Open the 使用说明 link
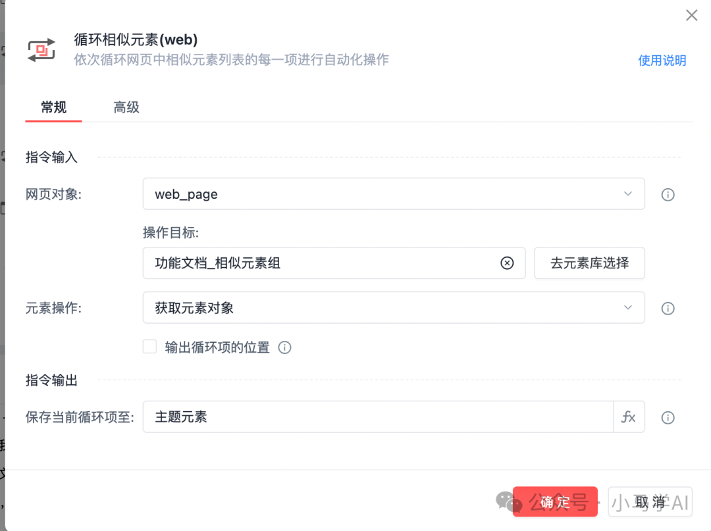This screenshot has width=711, height=531. [662, 61]
